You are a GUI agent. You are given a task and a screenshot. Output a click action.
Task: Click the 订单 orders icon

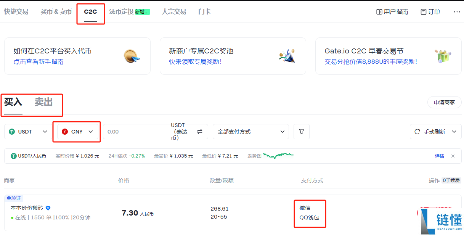424,12
